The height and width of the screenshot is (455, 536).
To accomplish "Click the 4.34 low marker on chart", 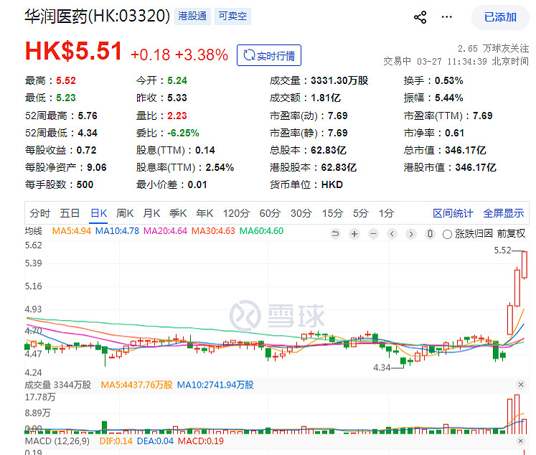I will (382, 368).
